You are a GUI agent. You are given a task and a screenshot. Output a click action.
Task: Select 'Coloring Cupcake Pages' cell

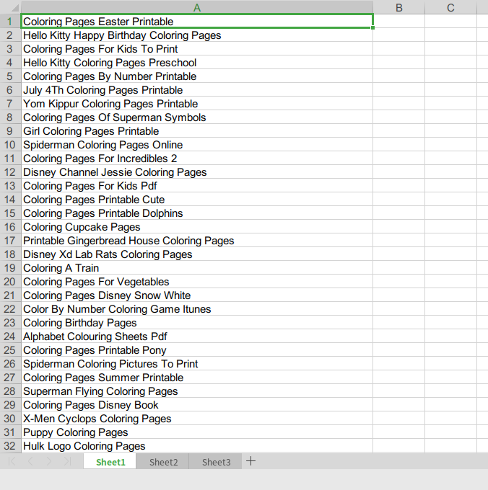(197, 227)
